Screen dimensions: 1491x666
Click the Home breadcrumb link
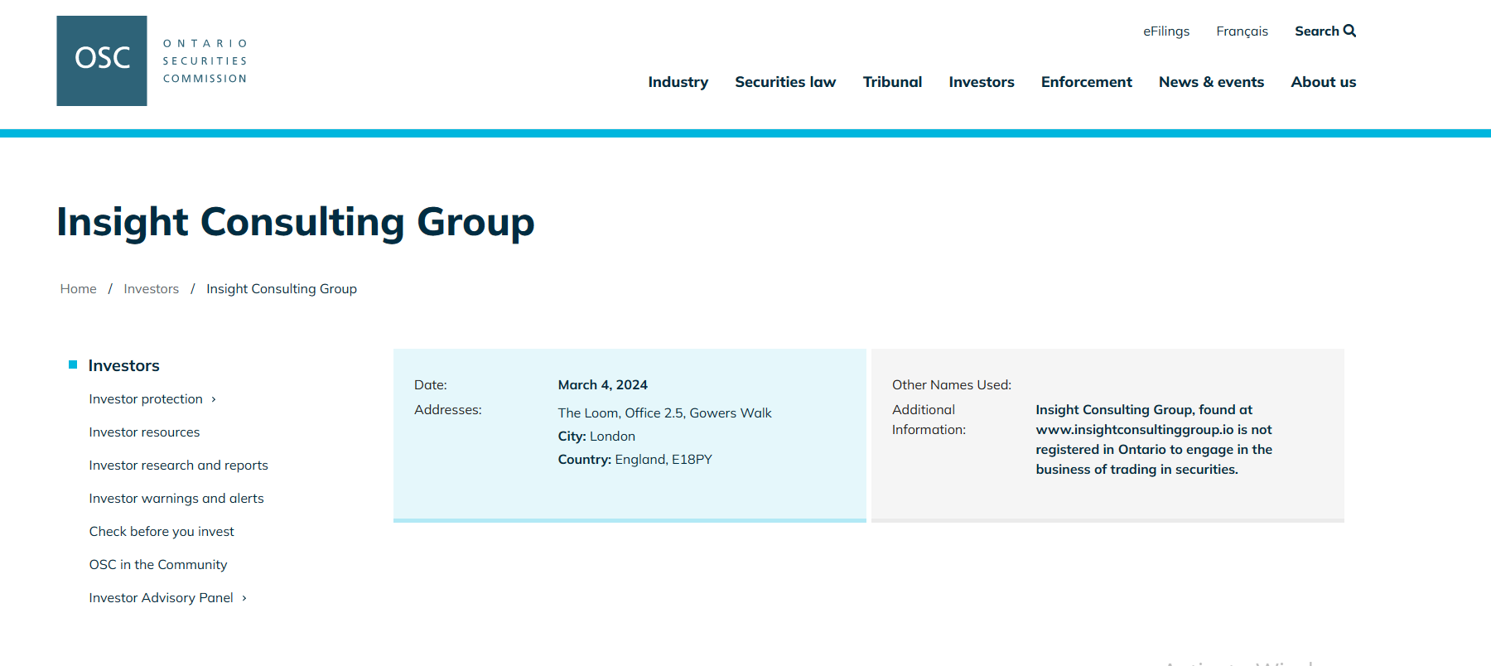point(78,289)
